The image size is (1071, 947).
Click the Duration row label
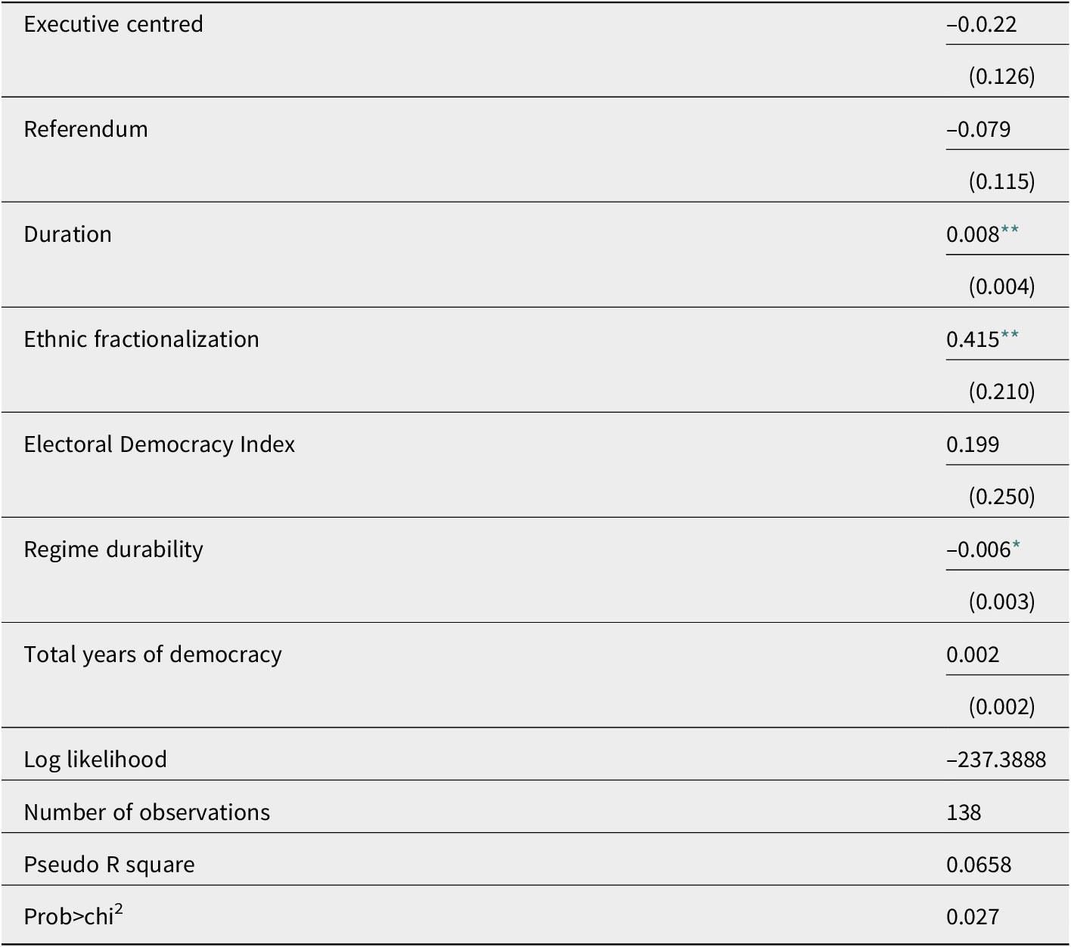point(67,234)
